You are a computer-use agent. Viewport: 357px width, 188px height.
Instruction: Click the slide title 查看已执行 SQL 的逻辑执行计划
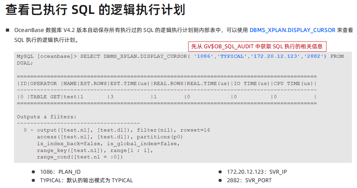95,10
